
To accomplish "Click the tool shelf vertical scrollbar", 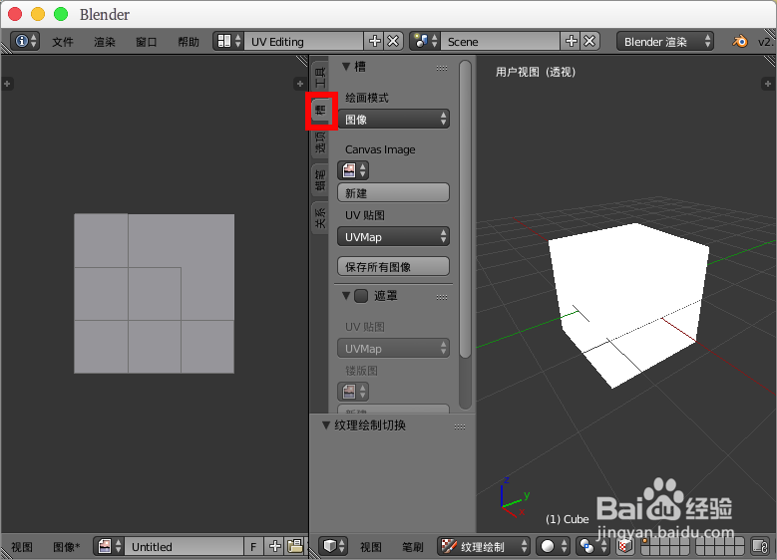I will (465, 209).
